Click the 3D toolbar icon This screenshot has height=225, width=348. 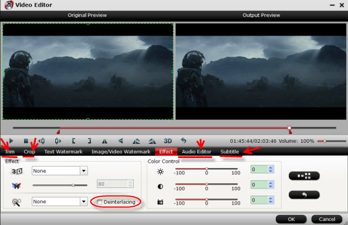tap(168, 141)
